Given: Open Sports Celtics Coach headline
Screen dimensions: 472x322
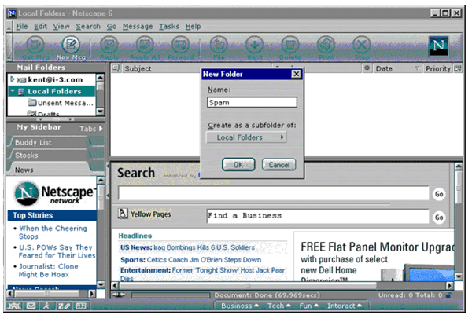Looking at the screenshot, I should pyautogui.click(x=191, y=259).
